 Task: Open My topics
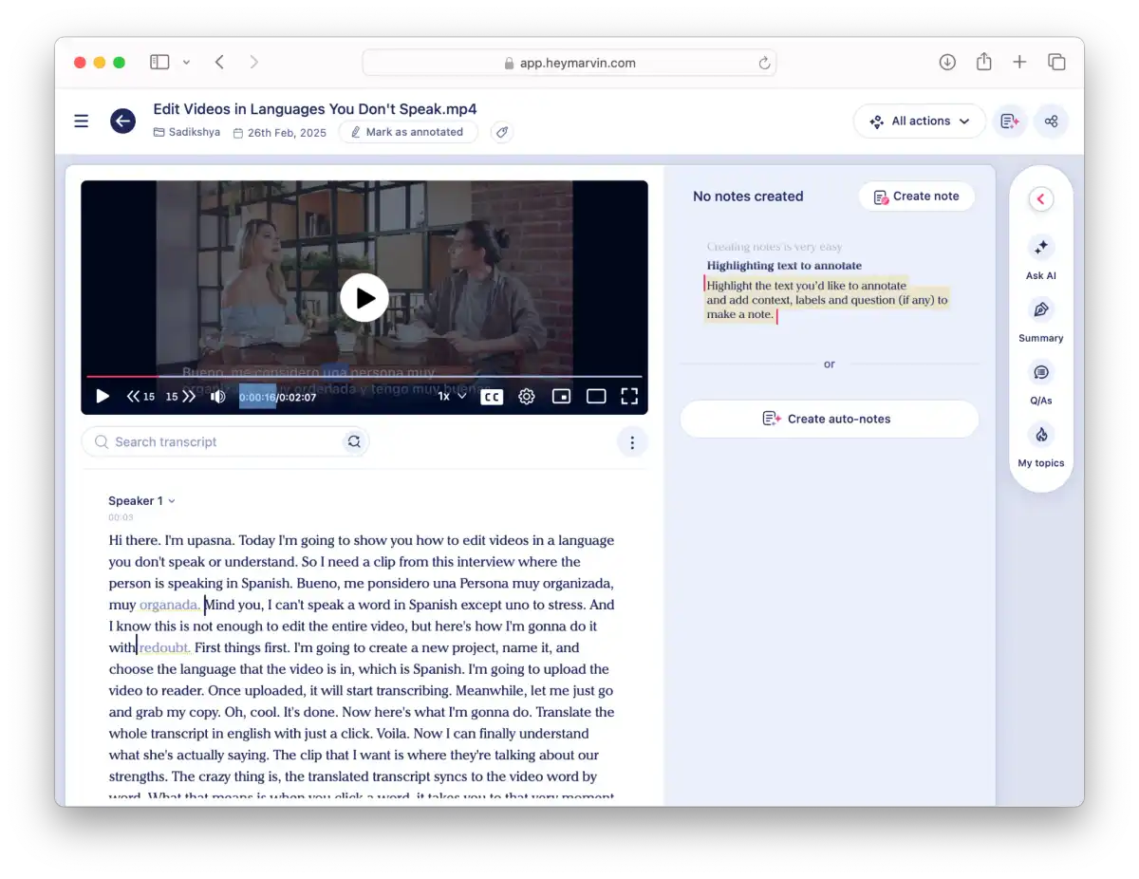1041,445
